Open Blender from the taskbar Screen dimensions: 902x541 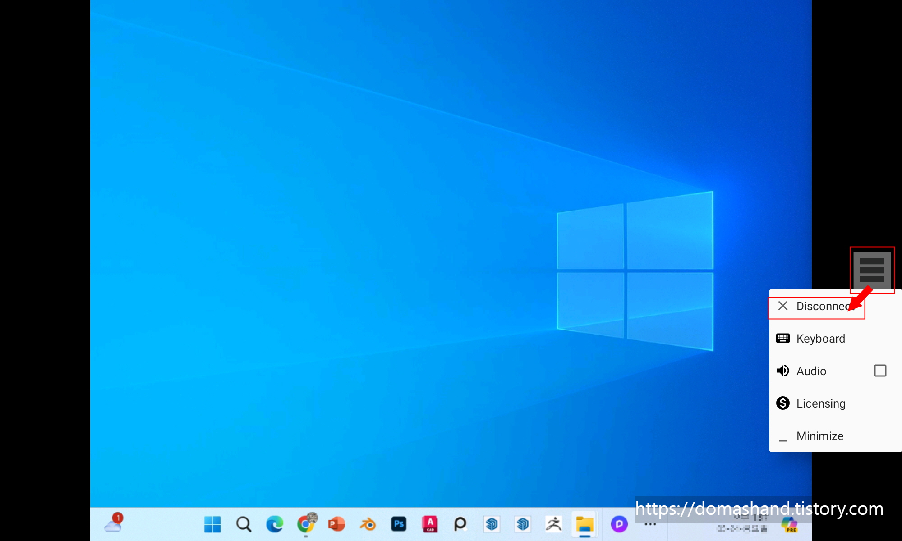pyautogui.click(x=368, y=524)
